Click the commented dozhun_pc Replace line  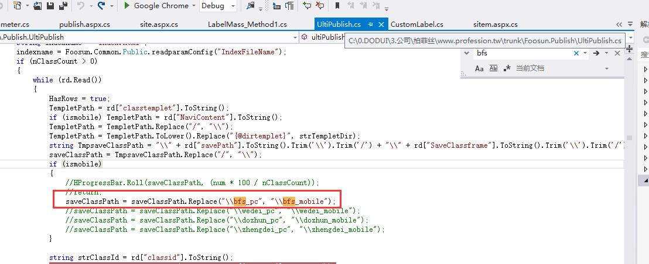(217, 220)
